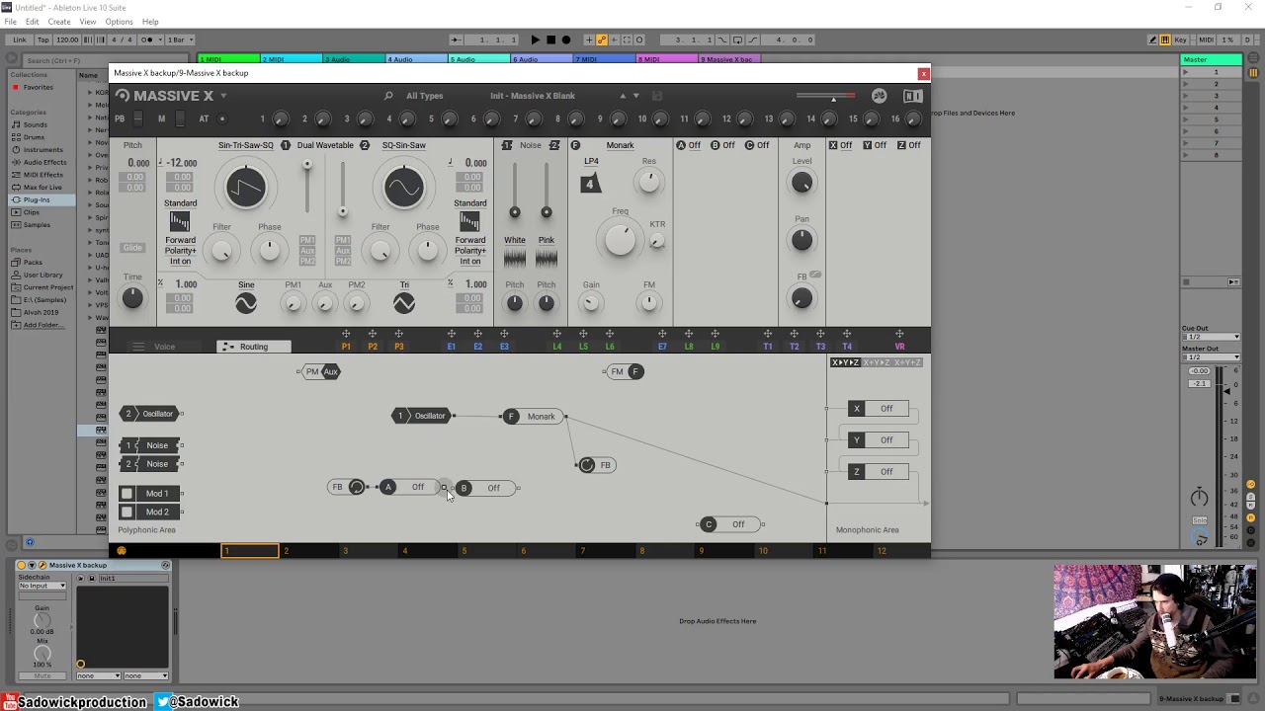Grab the E1 envelope drag handle
Screen dimensions: 1265x711
[451, 334]
